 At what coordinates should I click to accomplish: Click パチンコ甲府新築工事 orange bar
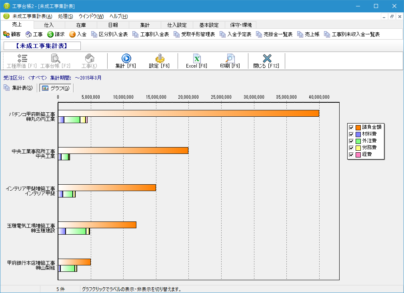189,113
